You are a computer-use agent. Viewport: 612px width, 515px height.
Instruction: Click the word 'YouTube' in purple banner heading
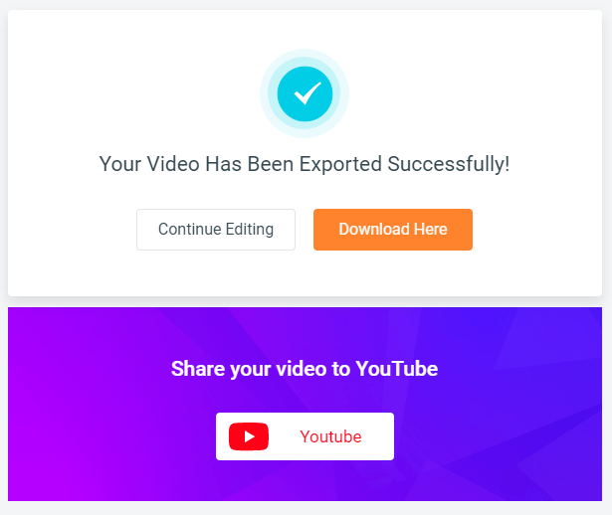[x=396, y=369]
